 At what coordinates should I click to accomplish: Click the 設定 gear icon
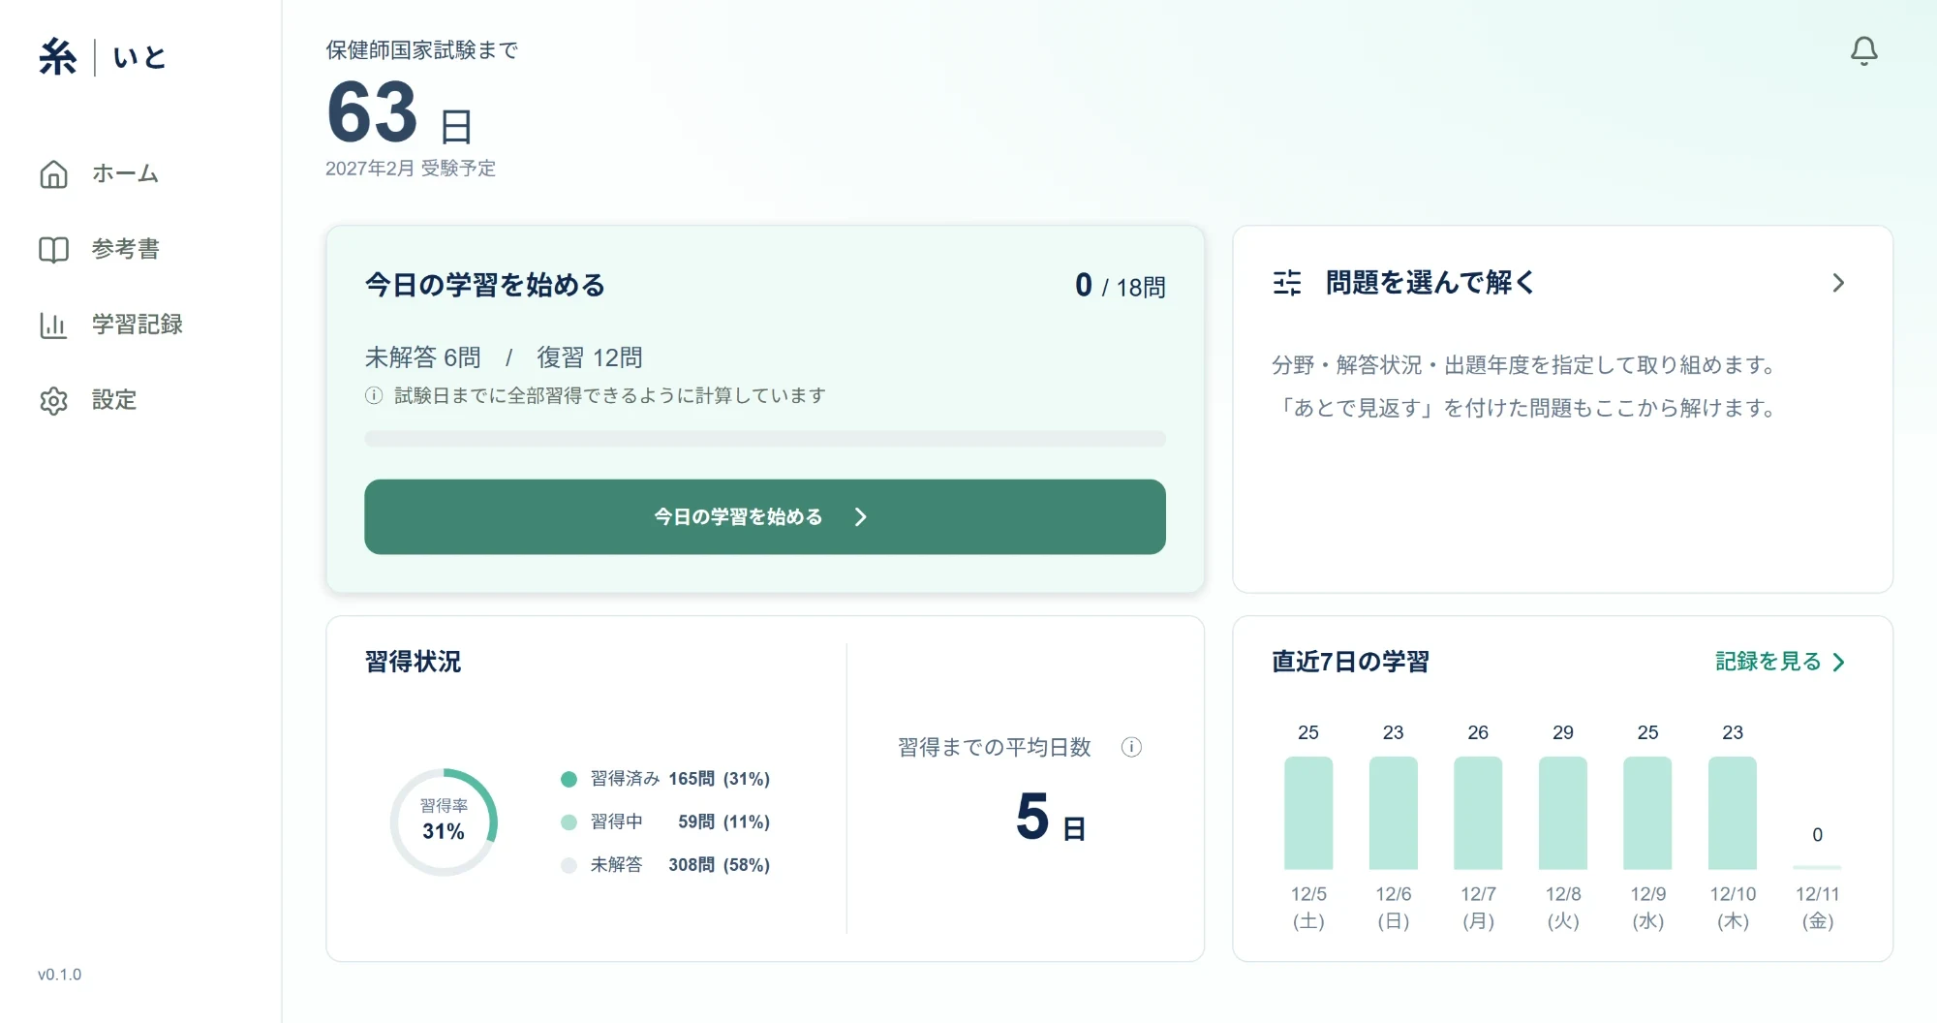[53, 400]
